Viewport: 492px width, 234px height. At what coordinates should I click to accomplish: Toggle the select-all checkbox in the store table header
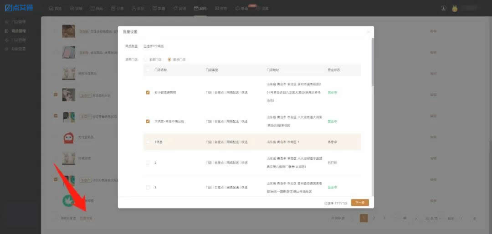[148, 70]
